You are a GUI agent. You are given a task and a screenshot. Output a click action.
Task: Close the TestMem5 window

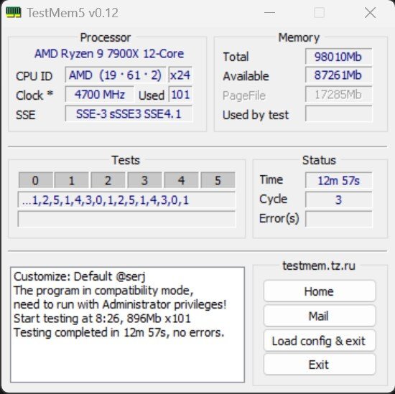point(370,13)
